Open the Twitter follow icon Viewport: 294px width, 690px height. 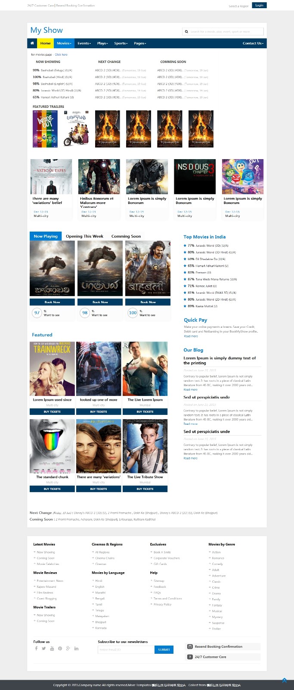point(43,648)
